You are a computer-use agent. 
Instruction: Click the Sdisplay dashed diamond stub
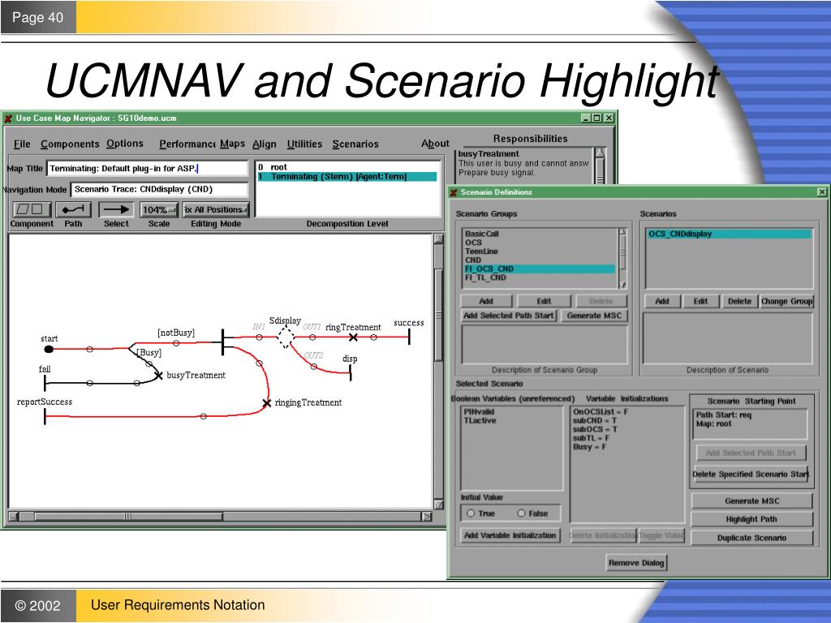coord(286,337)
